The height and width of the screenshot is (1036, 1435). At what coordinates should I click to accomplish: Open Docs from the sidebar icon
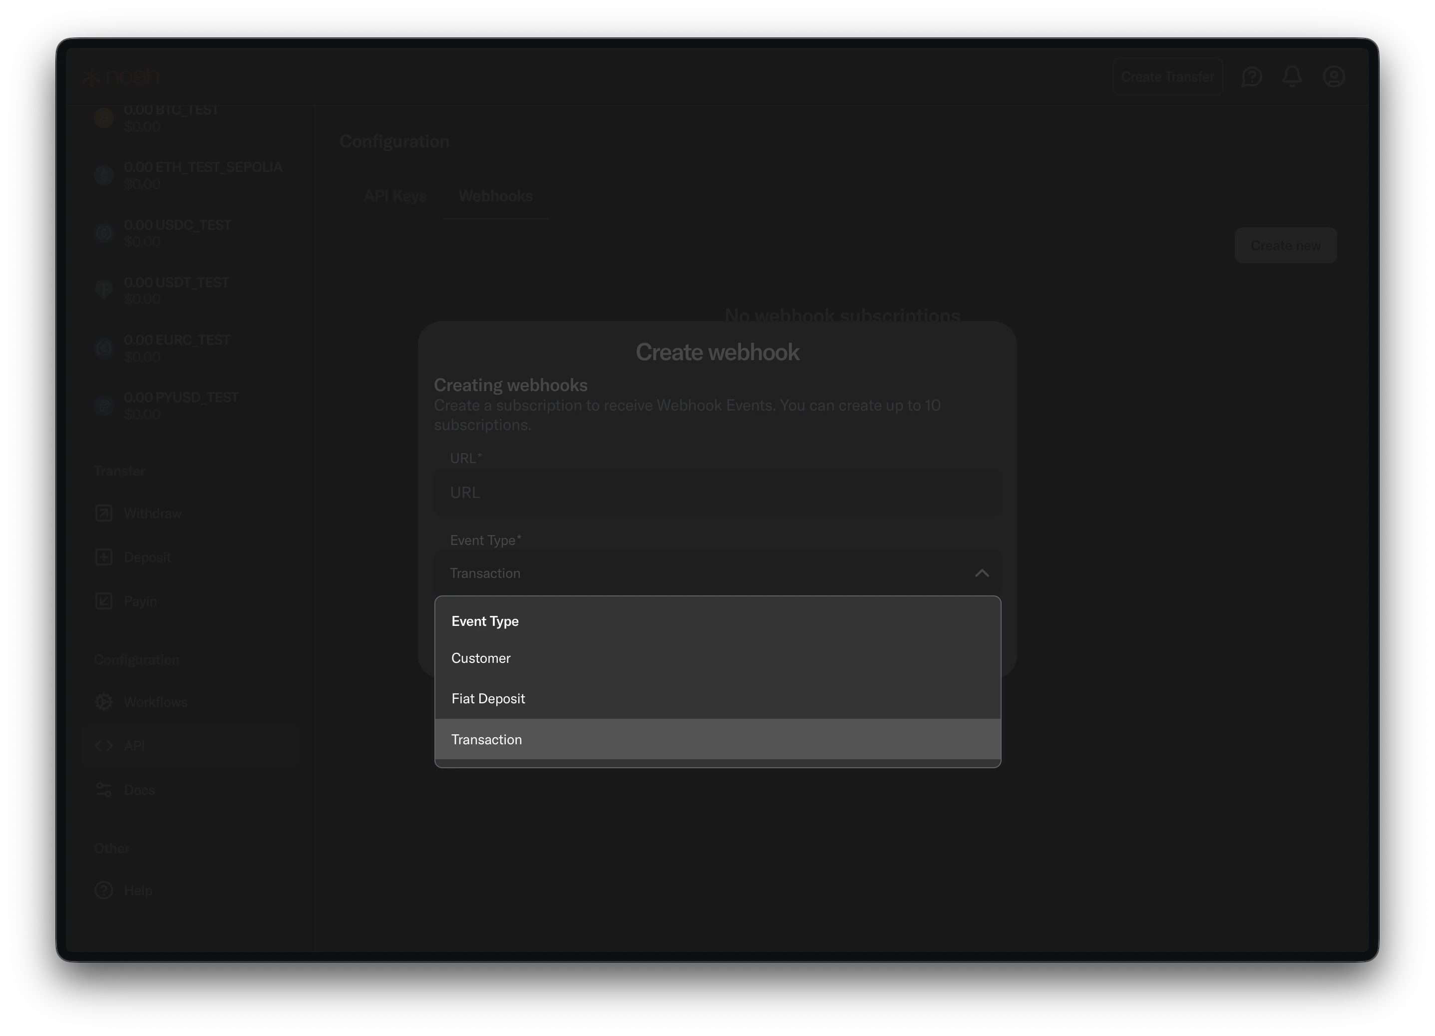pos(104,789)
